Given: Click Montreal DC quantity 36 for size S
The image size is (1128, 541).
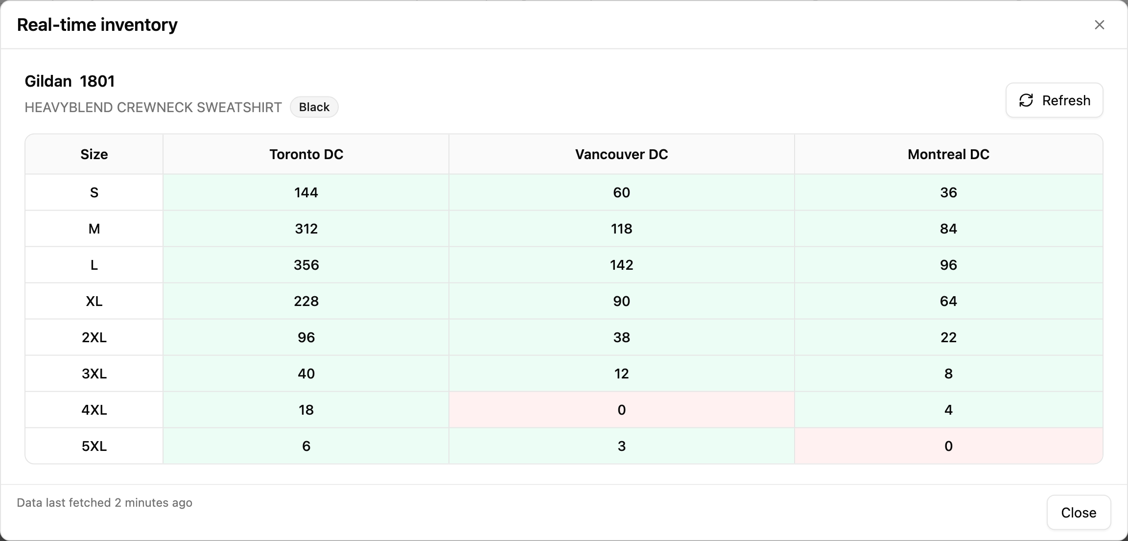Looking at the screenshot, I should click(x=948, y=192).
